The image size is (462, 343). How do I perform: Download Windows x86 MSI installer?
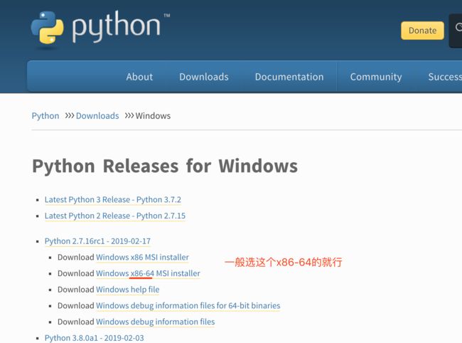pos(142,257)
